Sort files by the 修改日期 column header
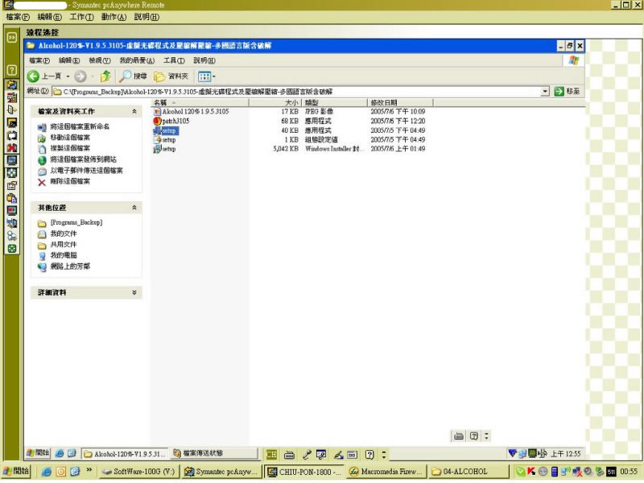Viewport: 644px width, 483px height. [x=400, y=102]
